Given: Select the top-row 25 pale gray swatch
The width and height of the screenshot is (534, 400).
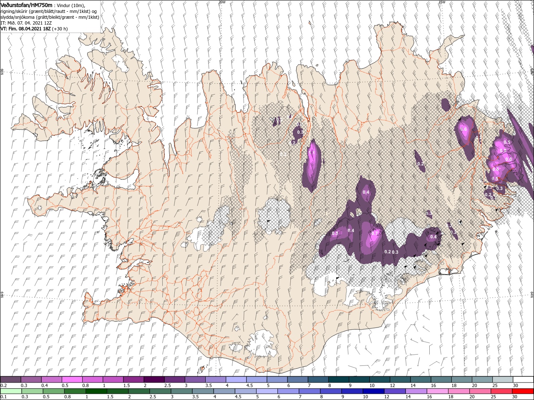Looking at the screenshot, I should point(502,380).
